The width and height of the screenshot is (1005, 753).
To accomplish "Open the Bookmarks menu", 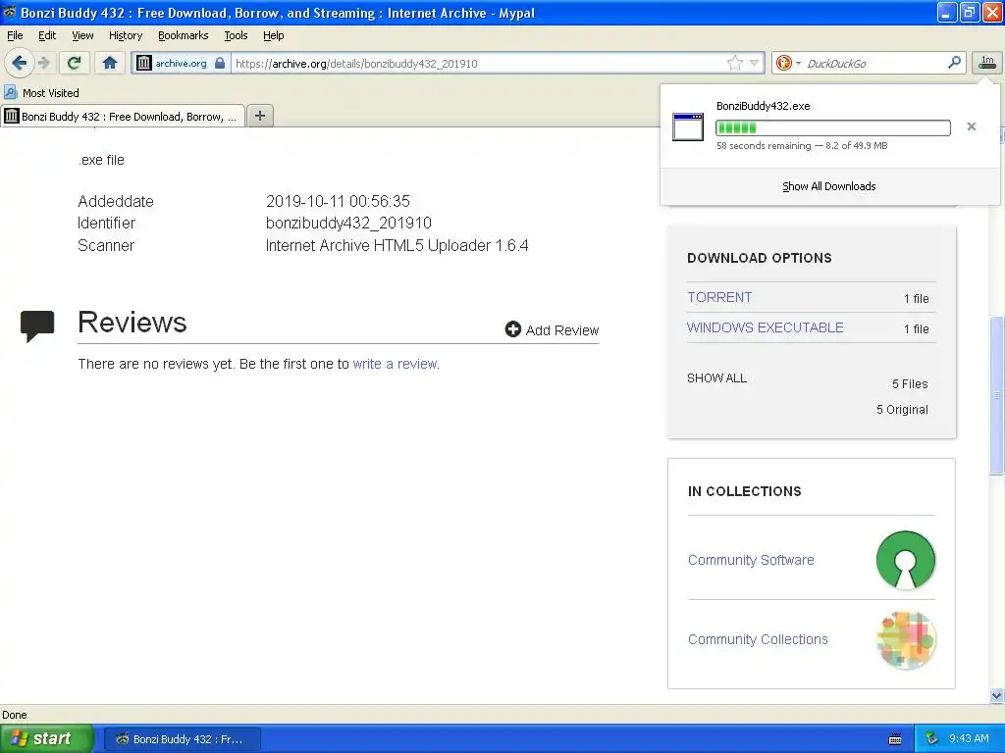I will pos(183,35).
